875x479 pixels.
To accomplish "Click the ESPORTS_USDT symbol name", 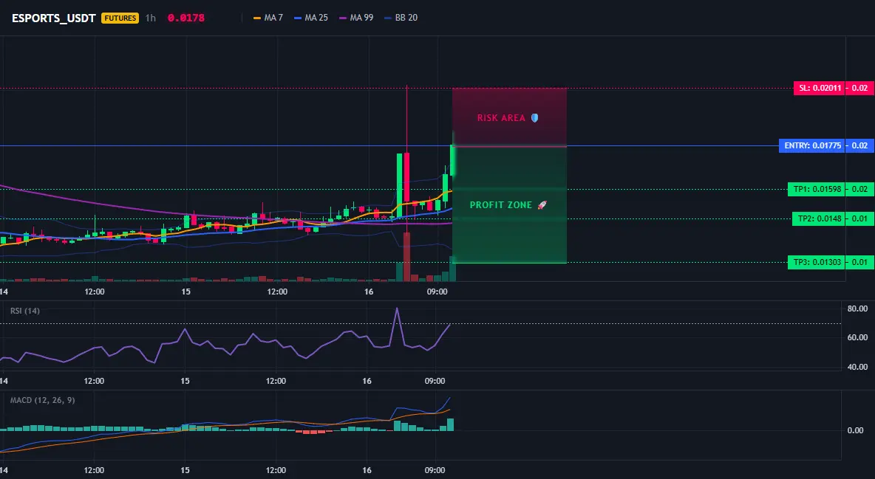I will click(x=53, y=18).
